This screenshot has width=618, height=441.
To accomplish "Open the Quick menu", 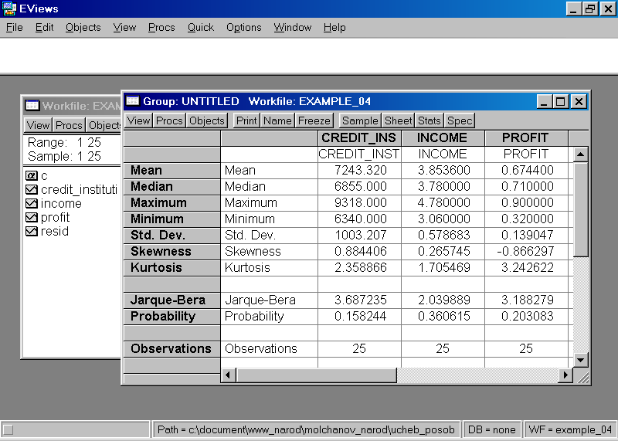I will 201,28.
